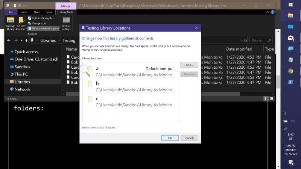Show hidden tray icons chevron
301x169 pixels.
click(x=285, y=114)
